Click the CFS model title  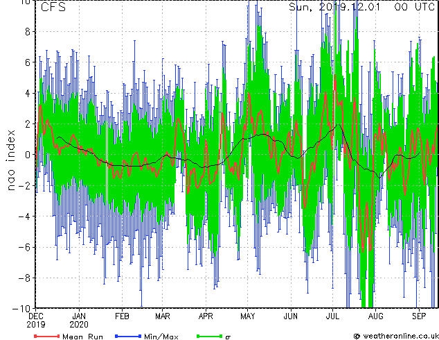pos(53,7)
